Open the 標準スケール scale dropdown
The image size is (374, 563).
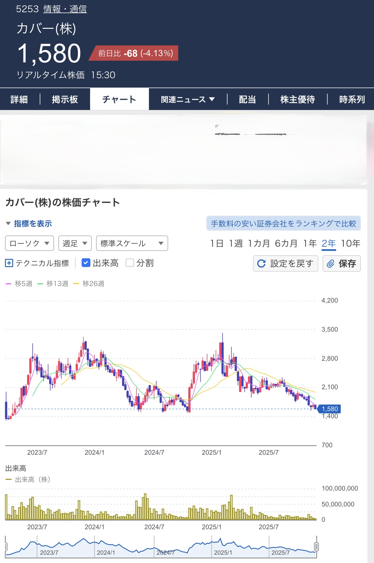click(x=132, y=243)
